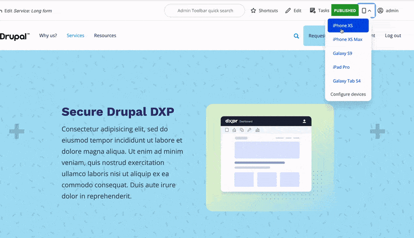This screenshot has height=238, width=414.
Task: Select iPhone XS from device list
Action: point(348,25)
